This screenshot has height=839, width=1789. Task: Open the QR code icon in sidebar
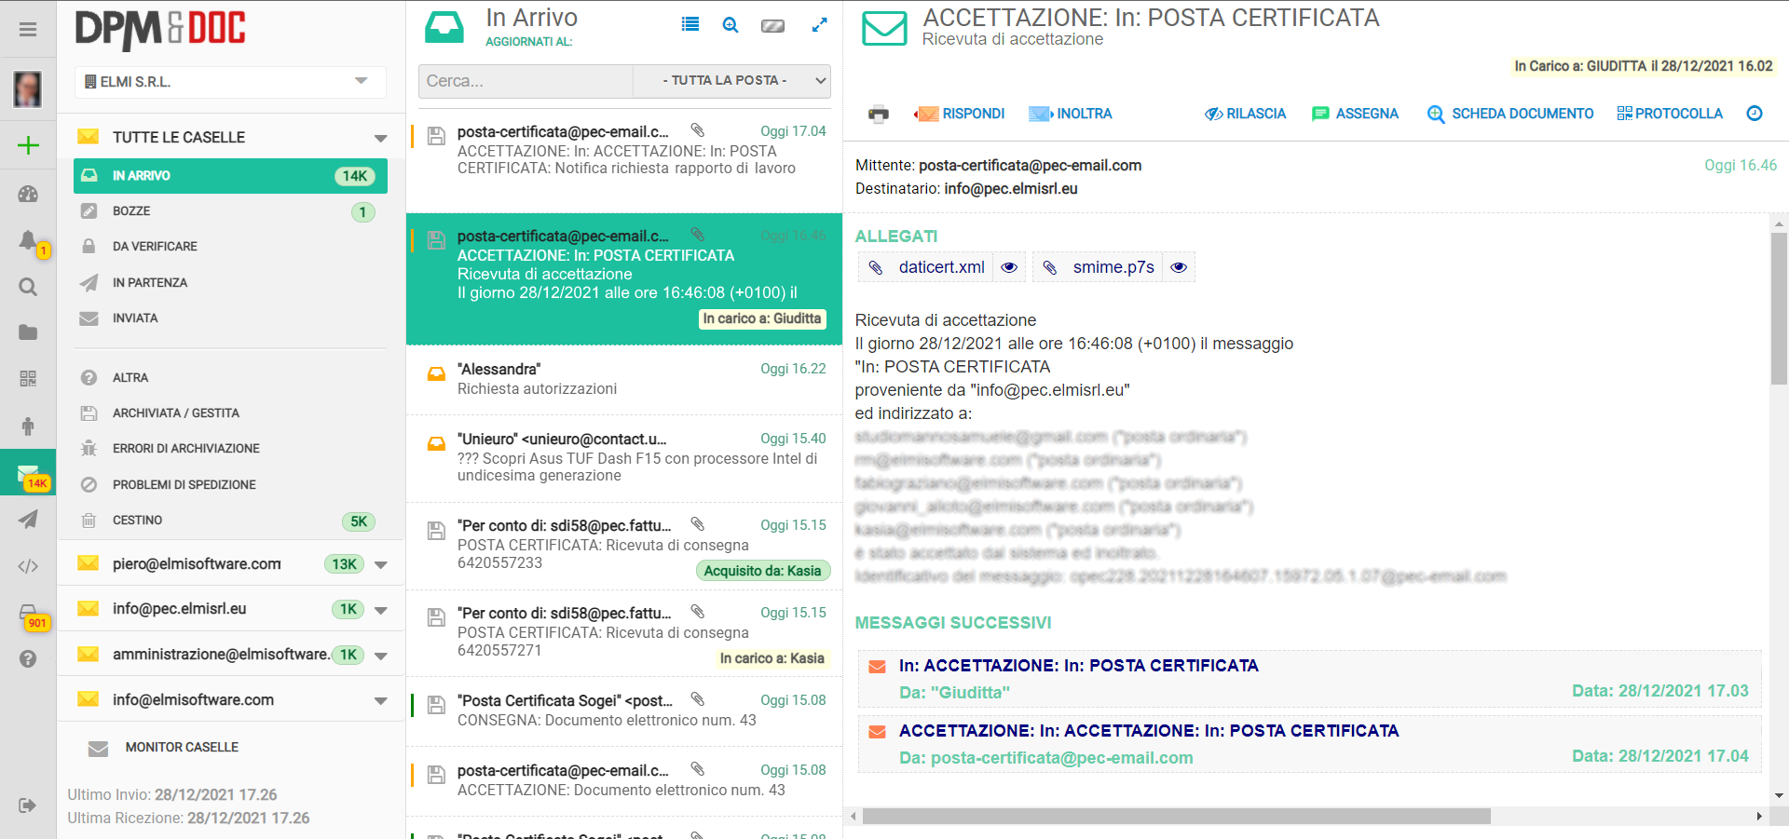[x=28, y=378]
